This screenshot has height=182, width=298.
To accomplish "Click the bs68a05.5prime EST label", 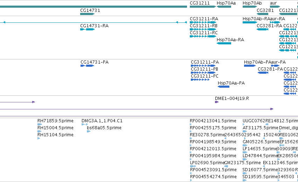I will point(104,128).
